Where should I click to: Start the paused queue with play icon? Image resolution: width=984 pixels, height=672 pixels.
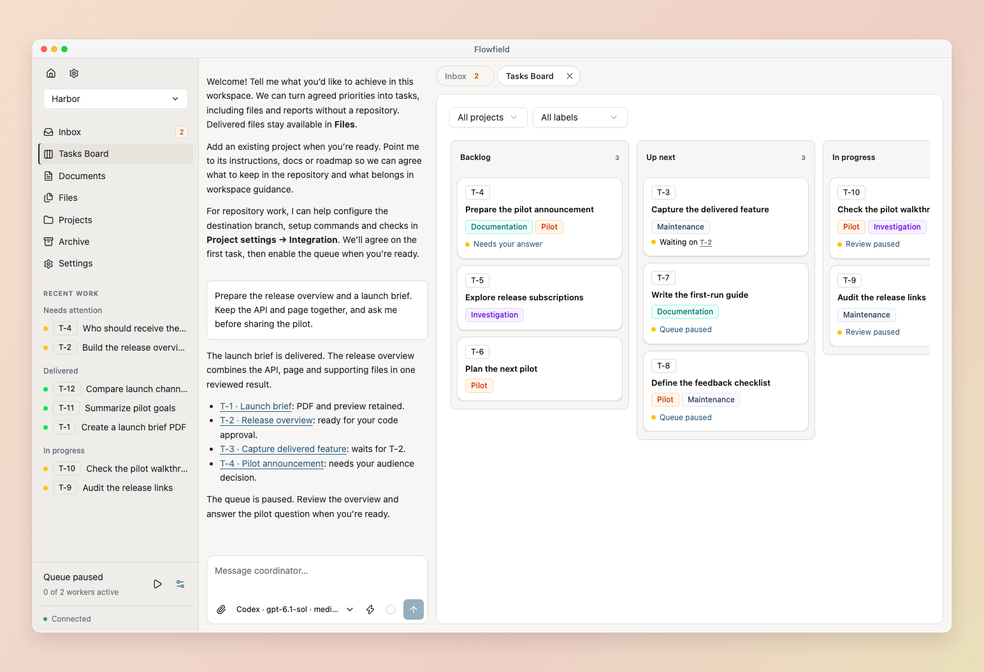(157, 584)
